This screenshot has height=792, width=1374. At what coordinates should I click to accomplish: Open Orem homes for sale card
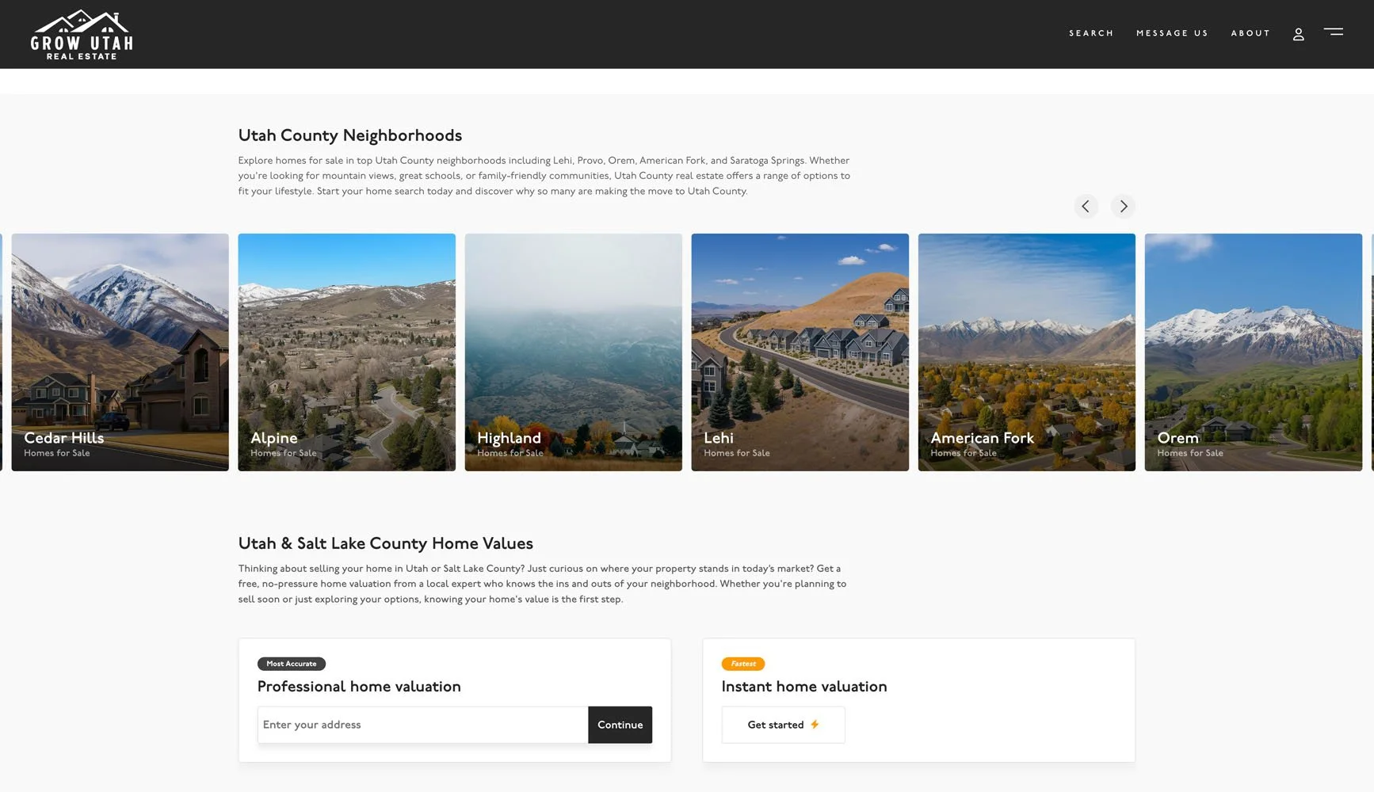click(1254, 352)
